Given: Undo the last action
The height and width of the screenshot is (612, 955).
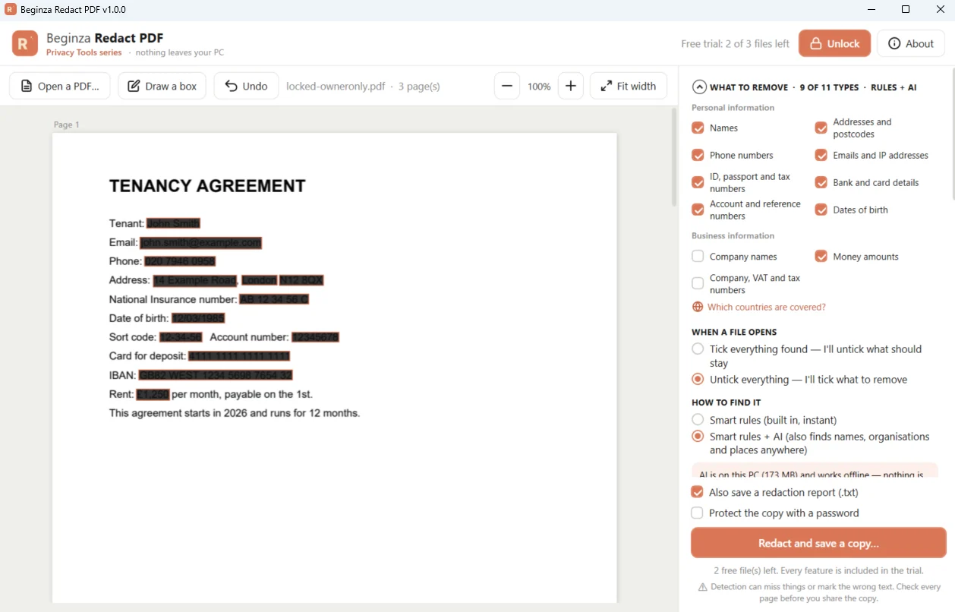Looking at the screenshot, I should point(246,86).
